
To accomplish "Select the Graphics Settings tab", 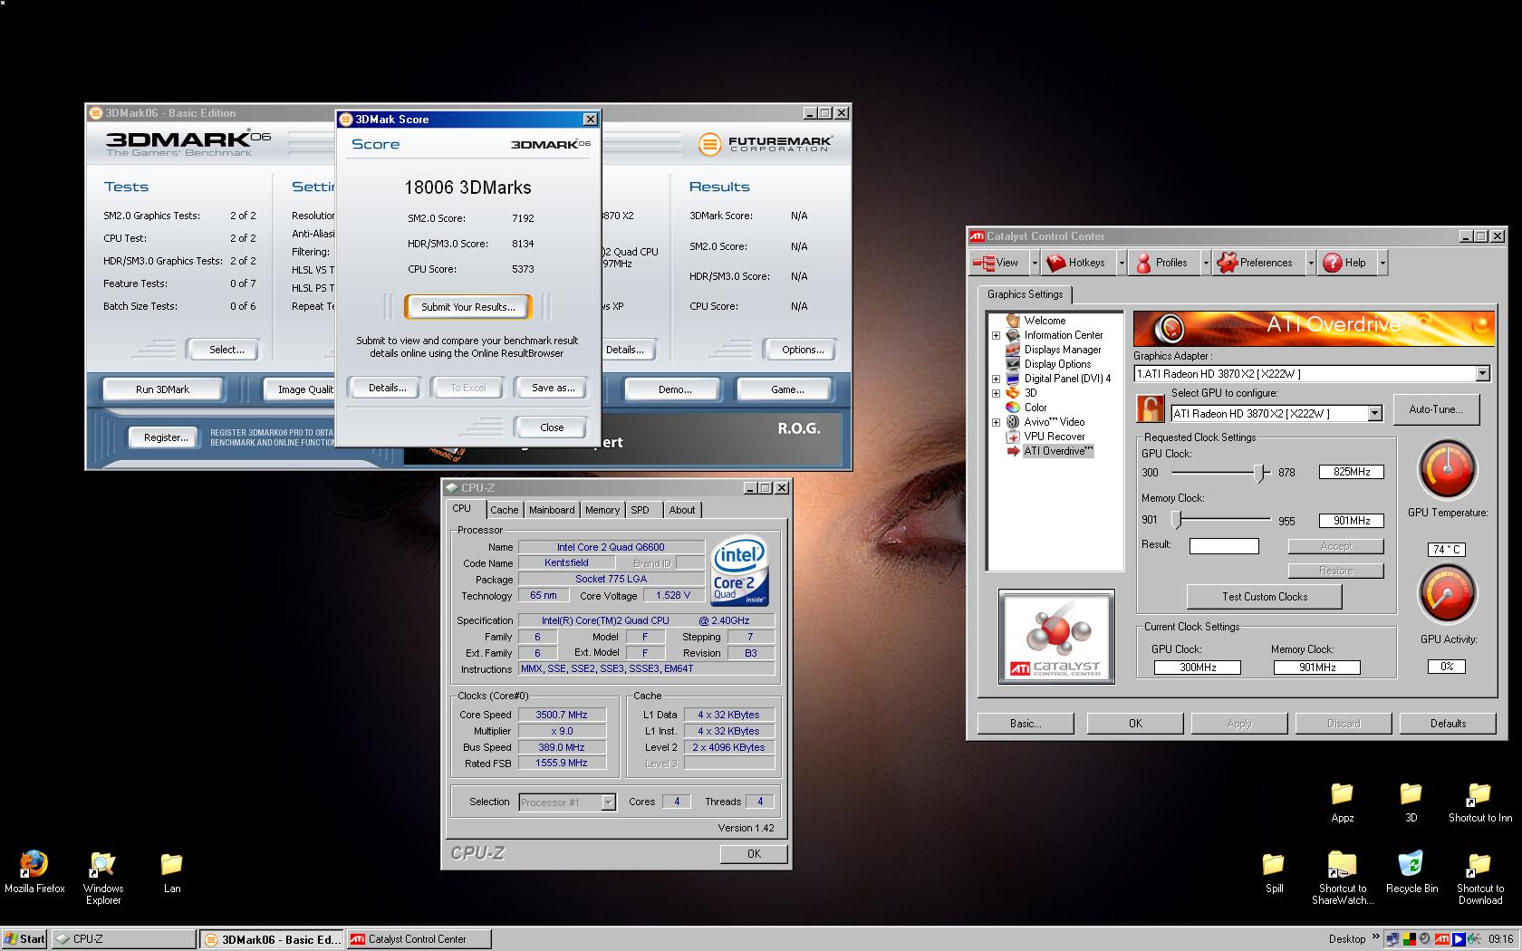I will [x=1025, y=294].
